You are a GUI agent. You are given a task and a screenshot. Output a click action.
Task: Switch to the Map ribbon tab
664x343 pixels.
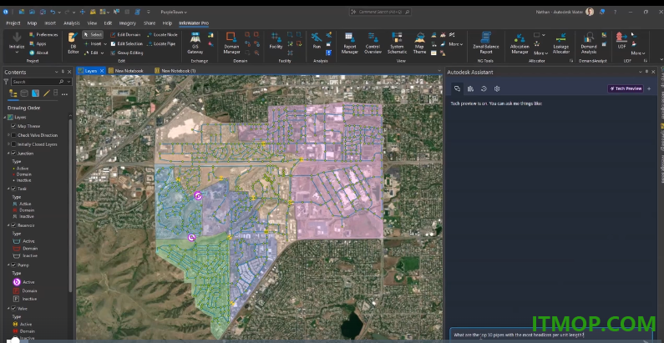click(x=33, y=23)
